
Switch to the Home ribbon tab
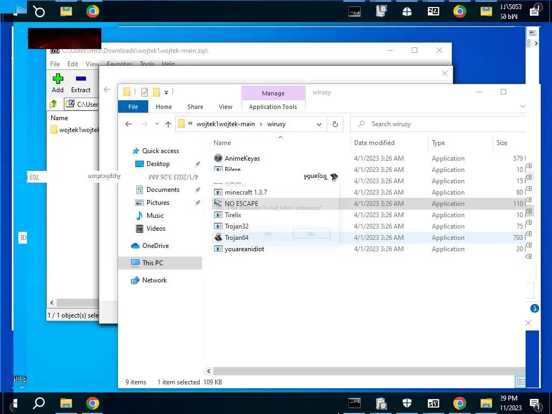[x=164, y=107]
